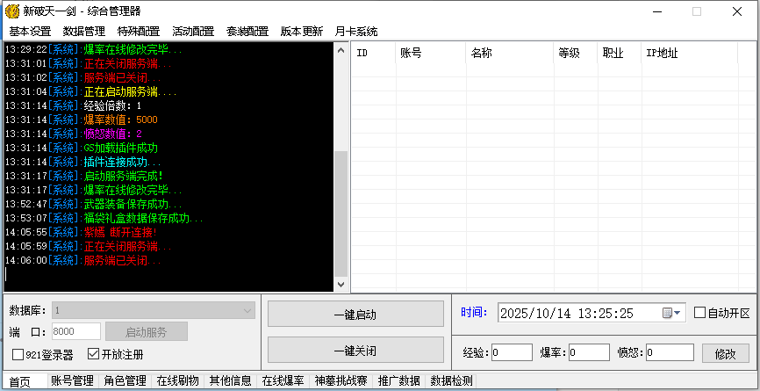Open the 数据管理 menu

[x=84, y=32]
